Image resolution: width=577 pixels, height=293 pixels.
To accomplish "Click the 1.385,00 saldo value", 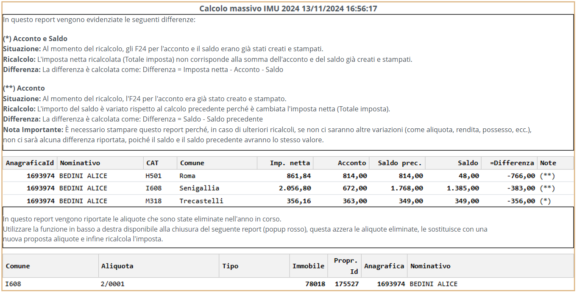I will (x=463, y=188).
